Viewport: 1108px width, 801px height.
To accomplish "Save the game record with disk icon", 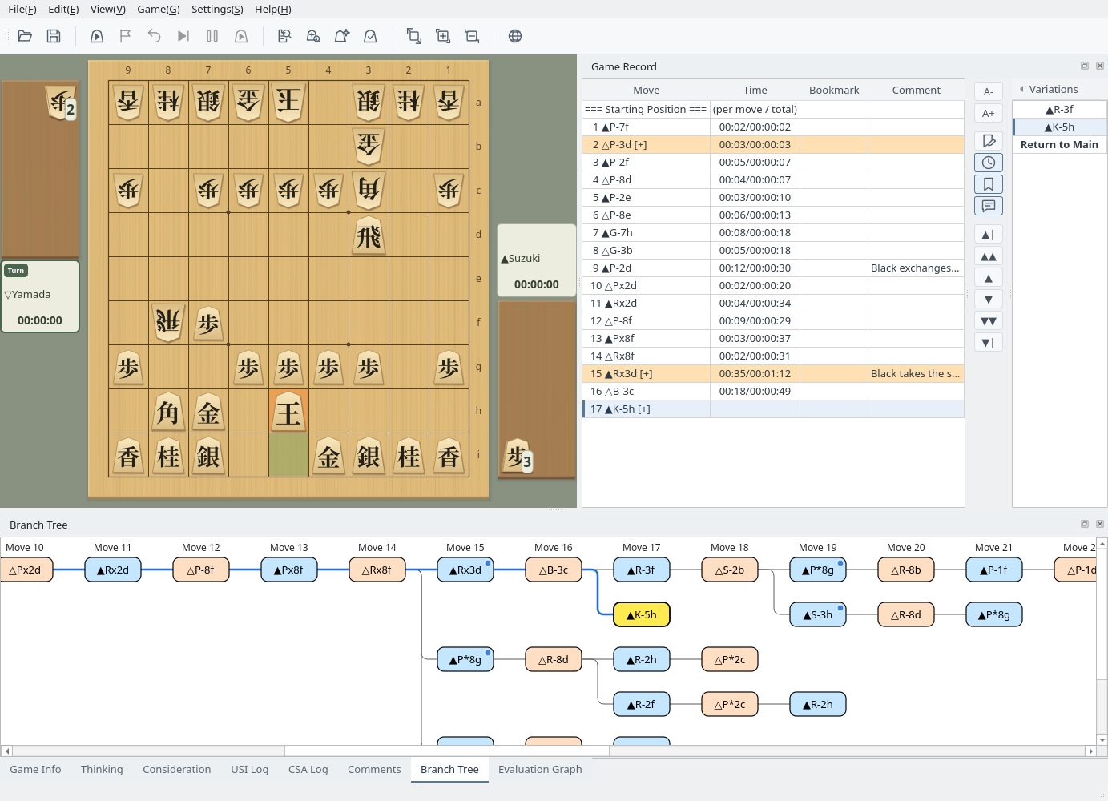I will point(54,36).
